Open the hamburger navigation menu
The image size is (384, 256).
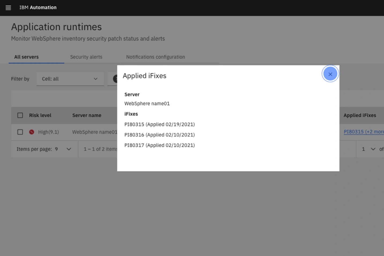[8, 8]
